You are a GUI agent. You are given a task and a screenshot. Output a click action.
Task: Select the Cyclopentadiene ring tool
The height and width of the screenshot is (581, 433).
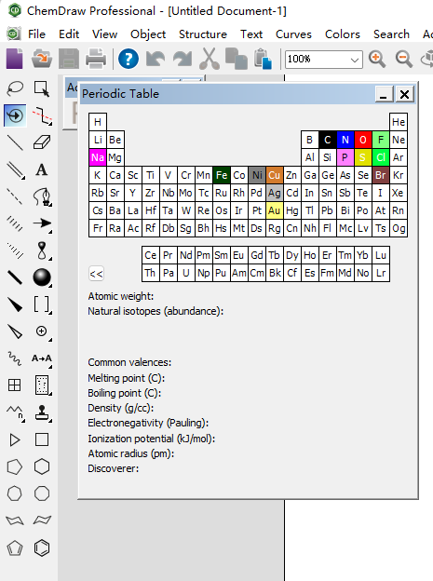[x=15, y=548]
